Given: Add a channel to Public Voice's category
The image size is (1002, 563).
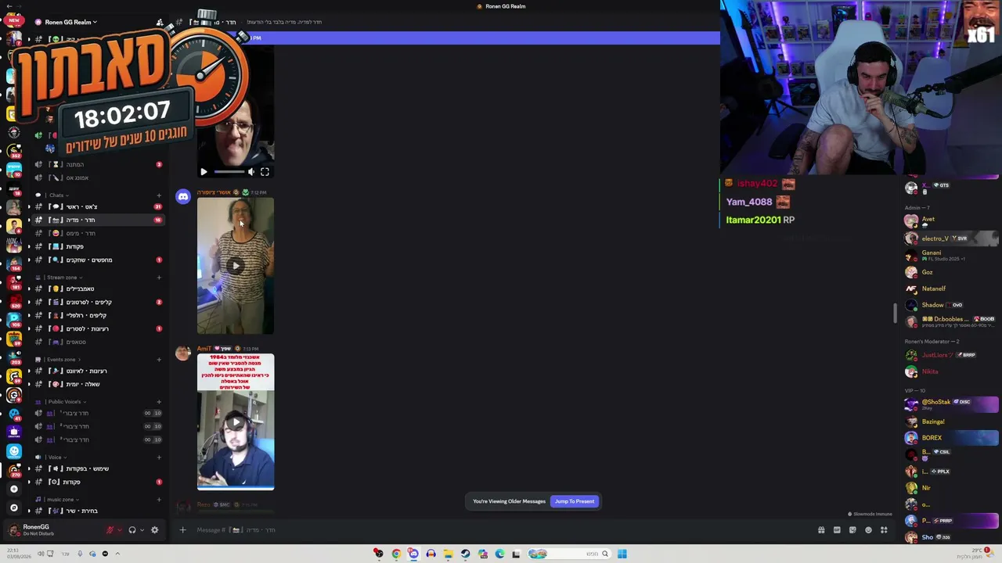Looking at the screenshot, I should point(159,402).
